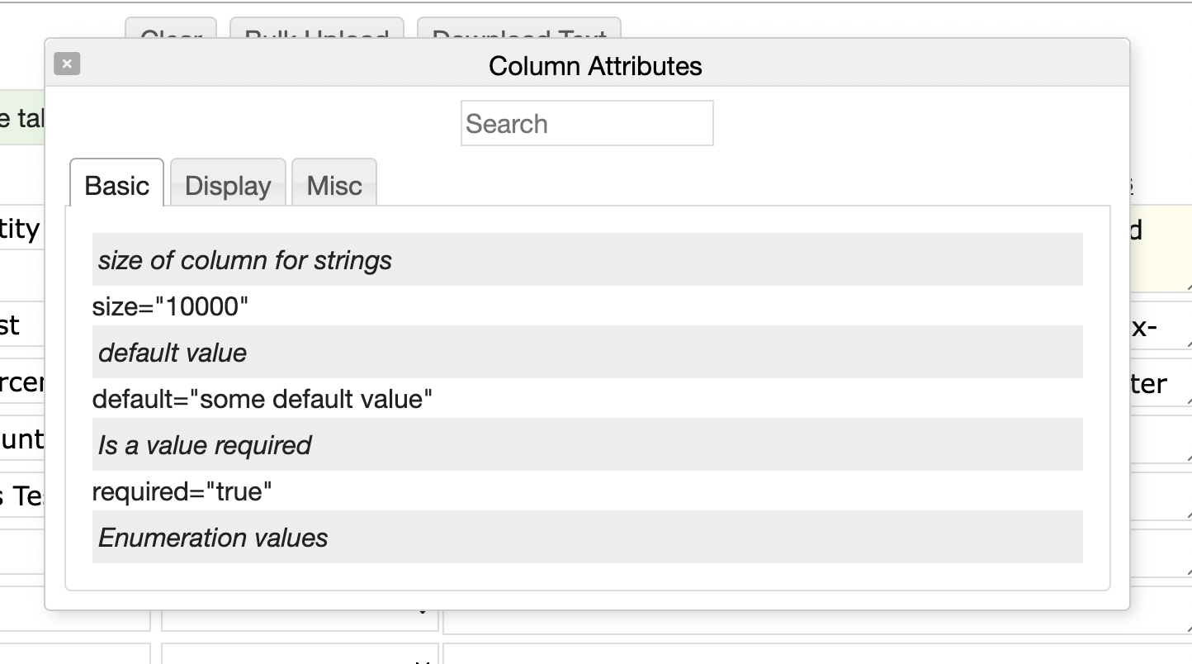Grab the resize handle of the yellow text area

[x=1186, y=287]
